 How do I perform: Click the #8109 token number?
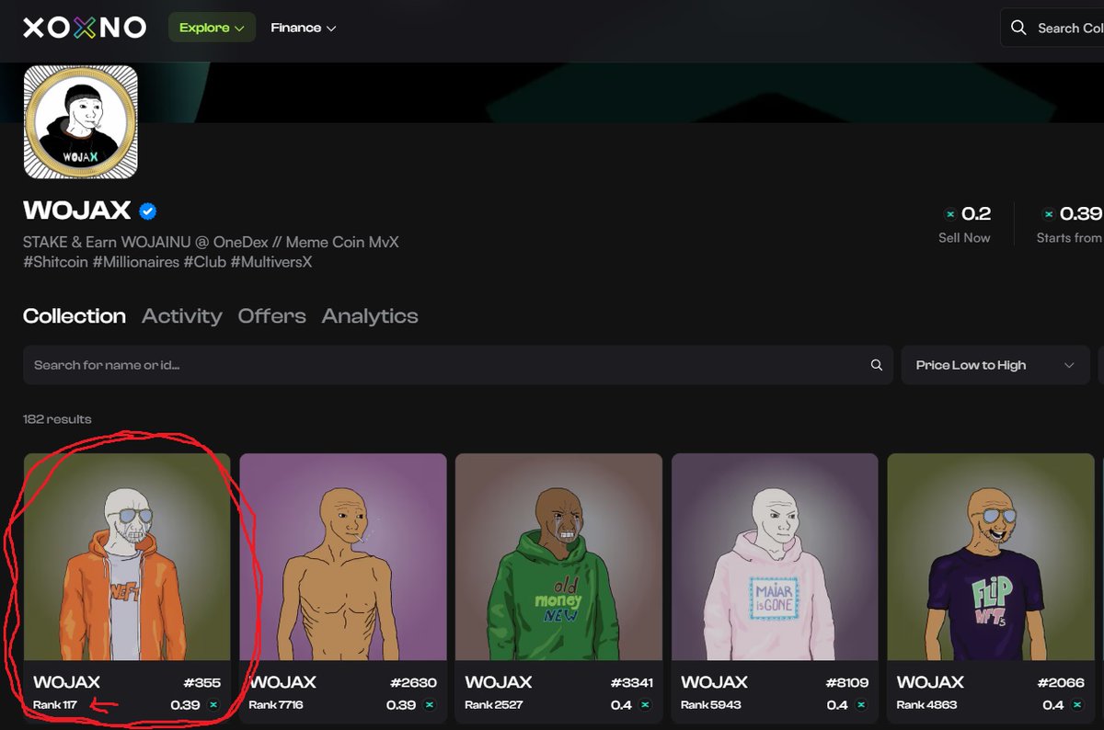point(846,682)
